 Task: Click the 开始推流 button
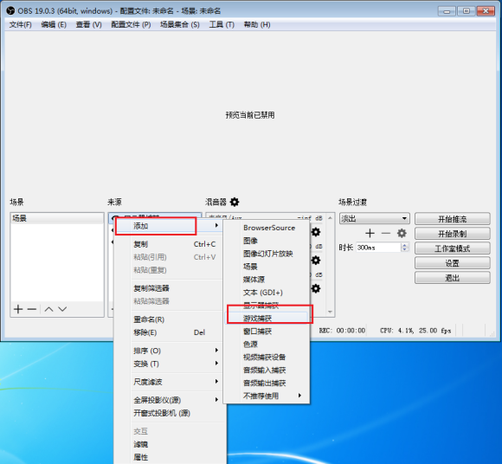(452, 219)
